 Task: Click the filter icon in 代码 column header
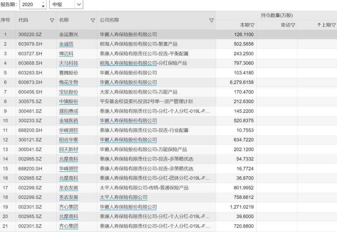(x=52, y=20)
